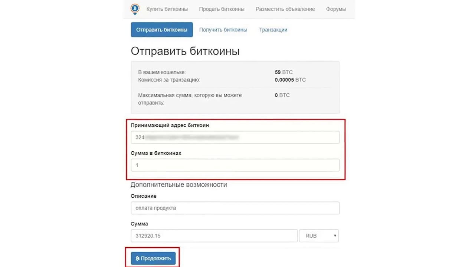Click the 59 BTC wallet balance
Viewport: 475px width, 267px height.
coord(284,72)
